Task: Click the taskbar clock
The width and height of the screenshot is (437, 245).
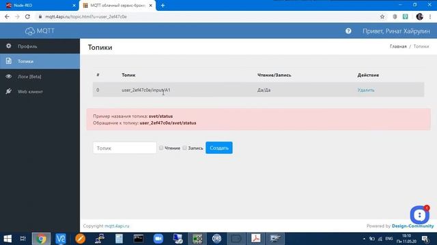Action: (407, 239)
